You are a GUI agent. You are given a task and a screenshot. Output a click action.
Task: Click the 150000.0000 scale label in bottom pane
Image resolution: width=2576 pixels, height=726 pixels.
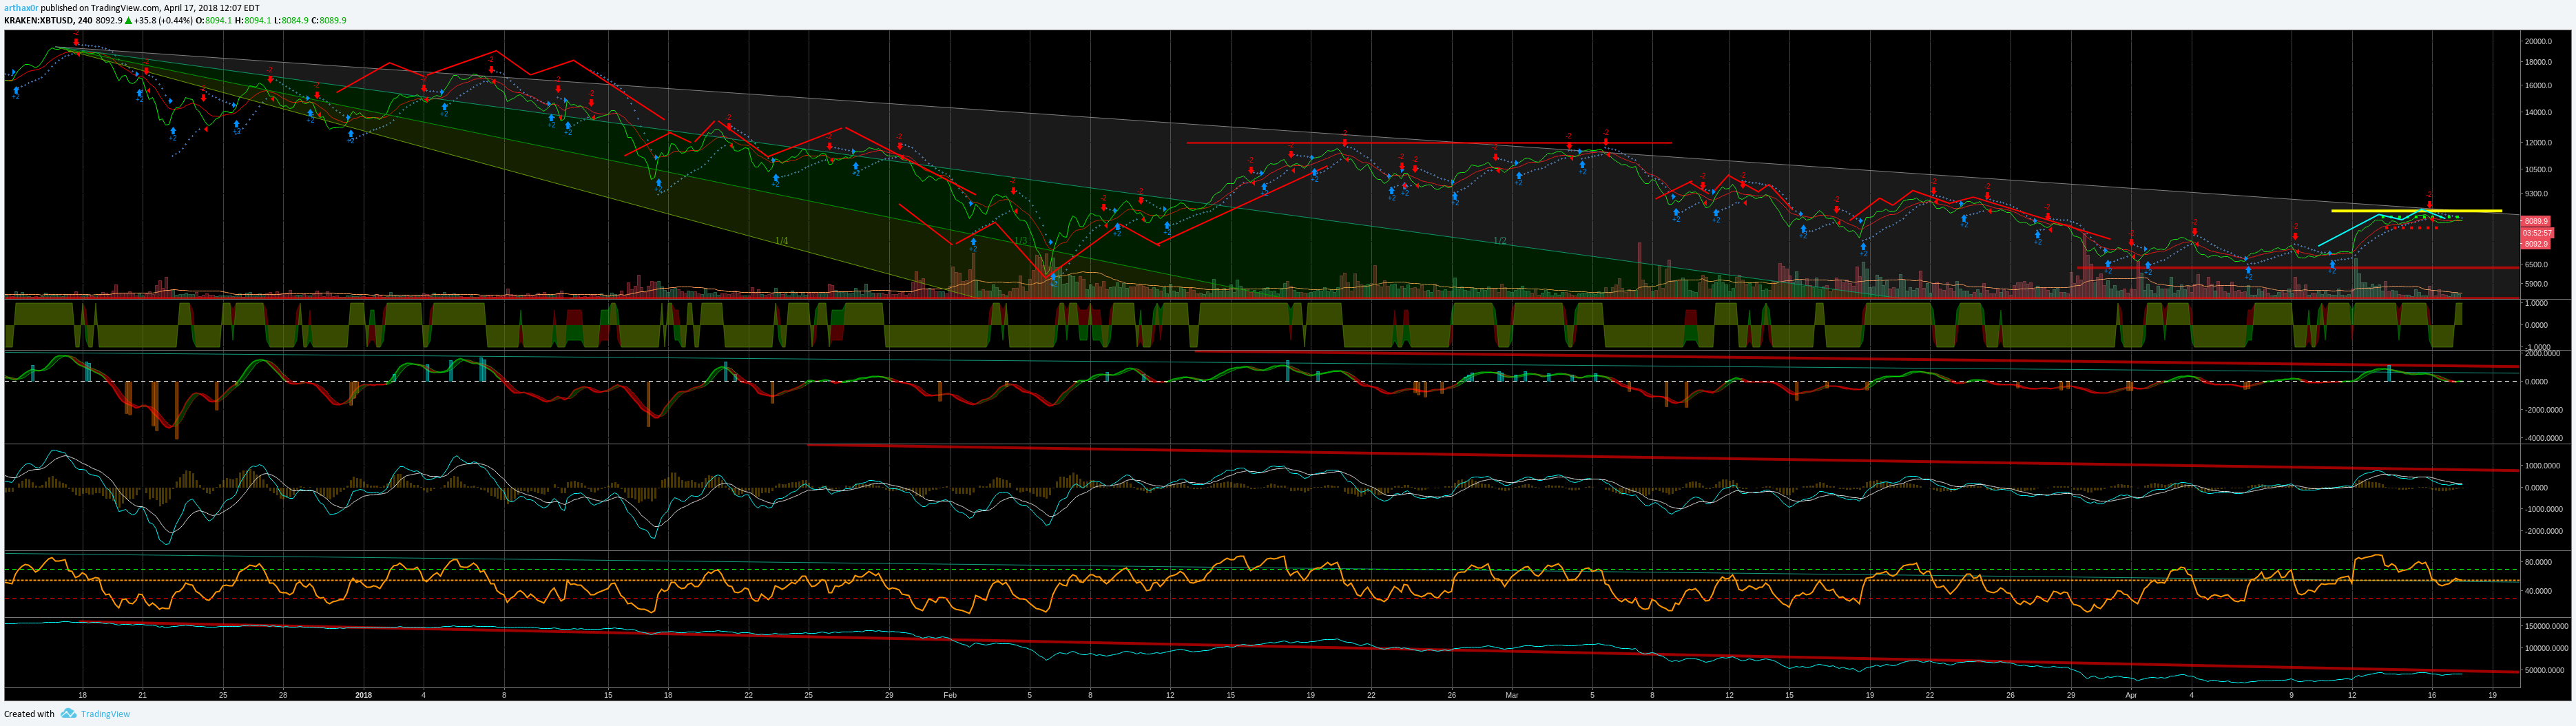tap(2545, 626)
